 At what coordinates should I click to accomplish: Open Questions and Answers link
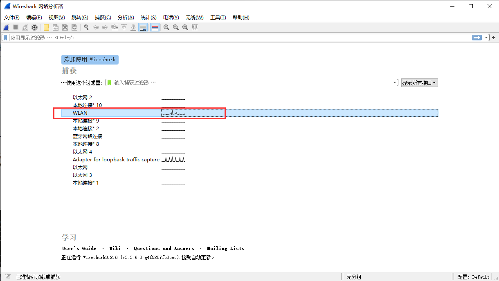164,248
